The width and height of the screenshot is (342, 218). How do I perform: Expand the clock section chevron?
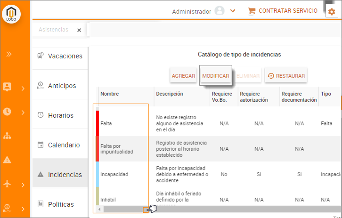(x=23, y=112)
